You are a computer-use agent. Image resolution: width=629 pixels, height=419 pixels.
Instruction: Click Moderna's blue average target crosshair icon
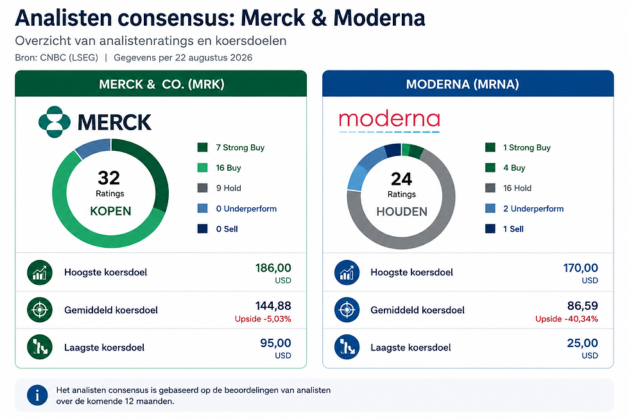click(347, 310)
